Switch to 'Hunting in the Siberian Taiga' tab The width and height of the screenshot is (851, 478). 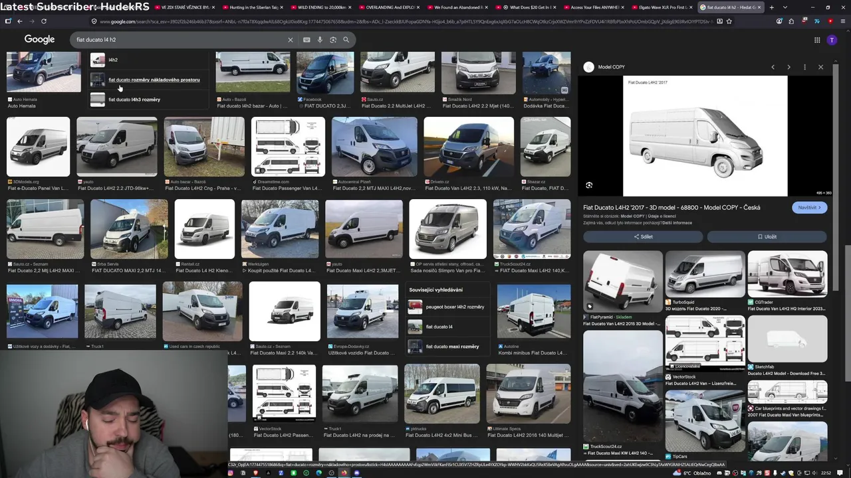(x=253, y=7)
